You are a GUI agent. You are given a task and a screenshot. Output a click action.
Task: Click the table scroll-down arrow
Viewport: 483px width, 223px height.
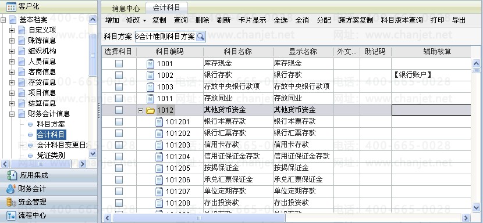(x=476, y=208)
